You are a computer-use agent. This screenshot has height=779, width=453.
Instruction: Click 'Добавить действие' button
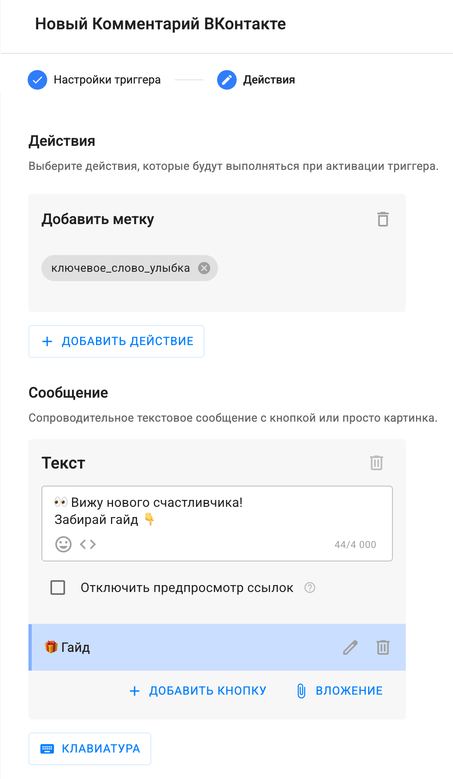[x=117, y=341]
